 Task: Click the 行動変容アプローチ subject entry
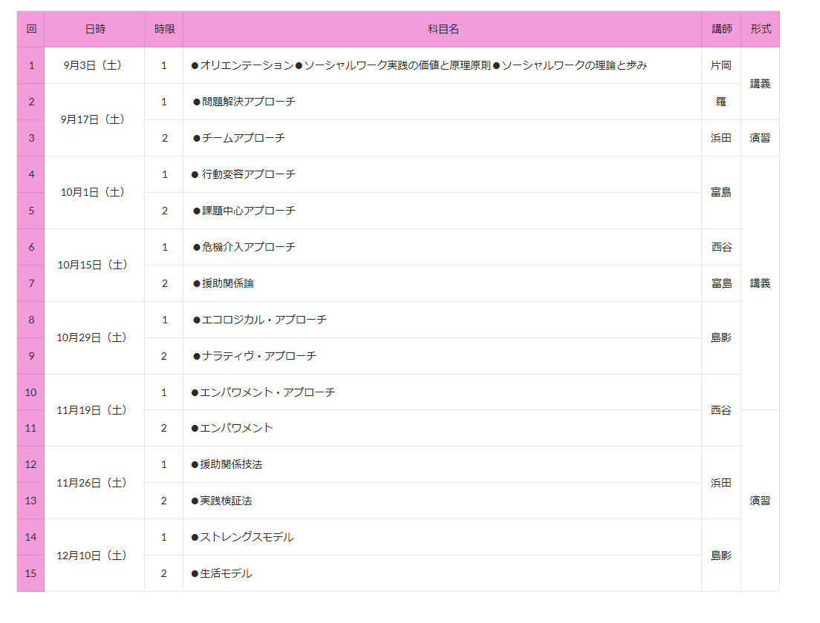tap(244, 174)
